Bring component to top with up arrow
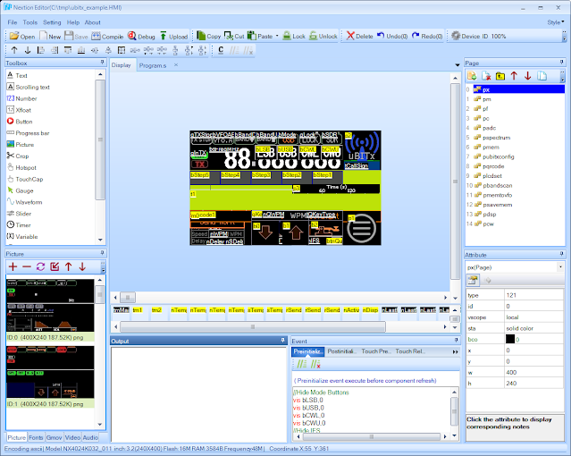The image size is (571, 456). point(14,50)
